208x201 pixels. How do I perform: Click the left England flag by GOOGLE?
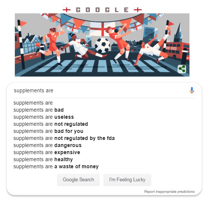(x=67, y=10)
